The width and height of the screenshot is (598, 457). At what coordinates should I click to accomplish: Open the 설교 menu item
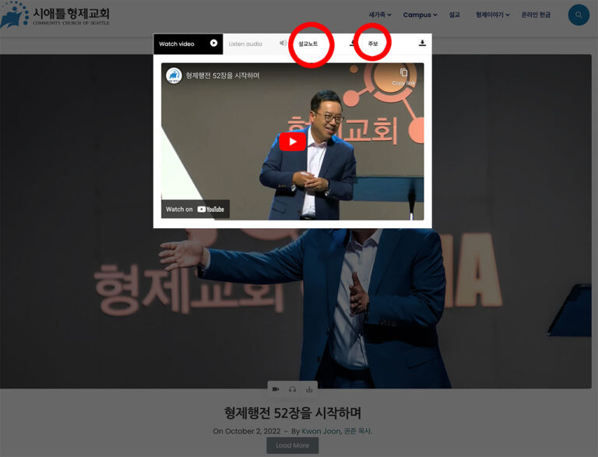tap(454, 15)
